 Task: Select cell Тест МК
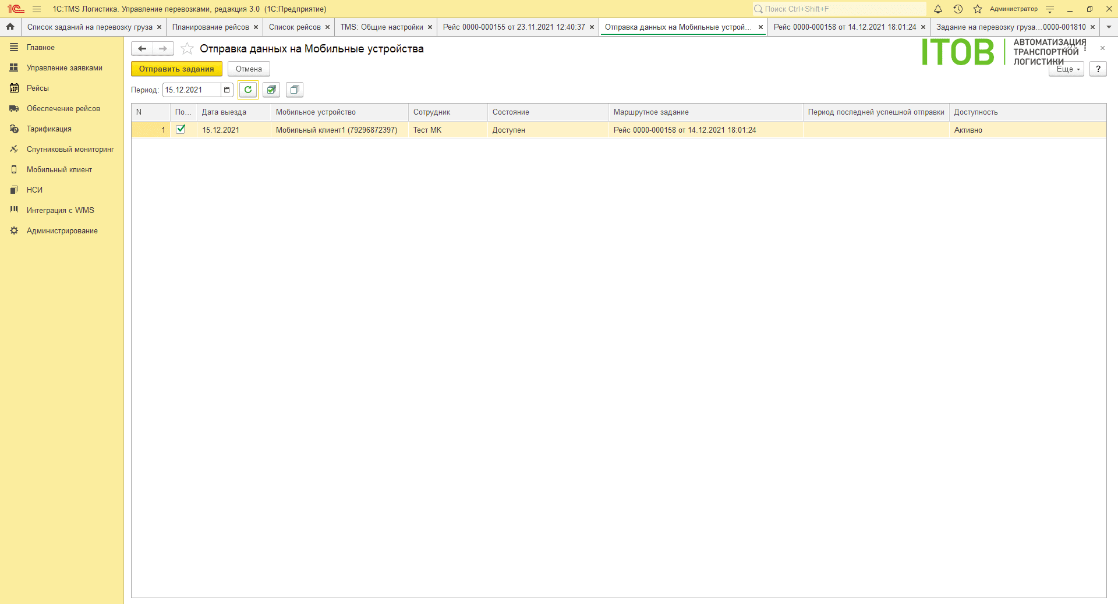[x=448, y=130]
